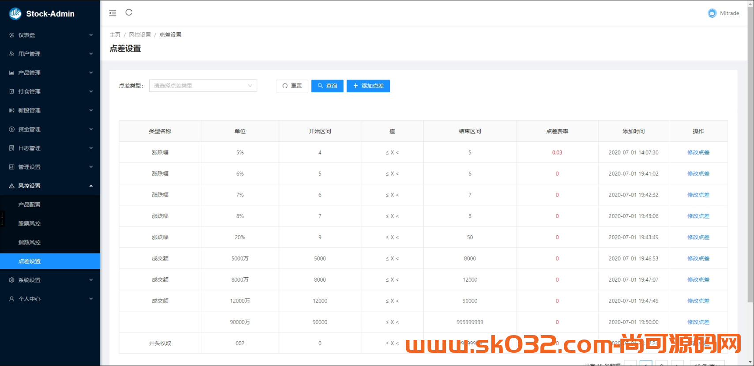Click the 主页 breadcrumb link
The image size is (754, 366).
pyautogui.click(x=115, y=34)
